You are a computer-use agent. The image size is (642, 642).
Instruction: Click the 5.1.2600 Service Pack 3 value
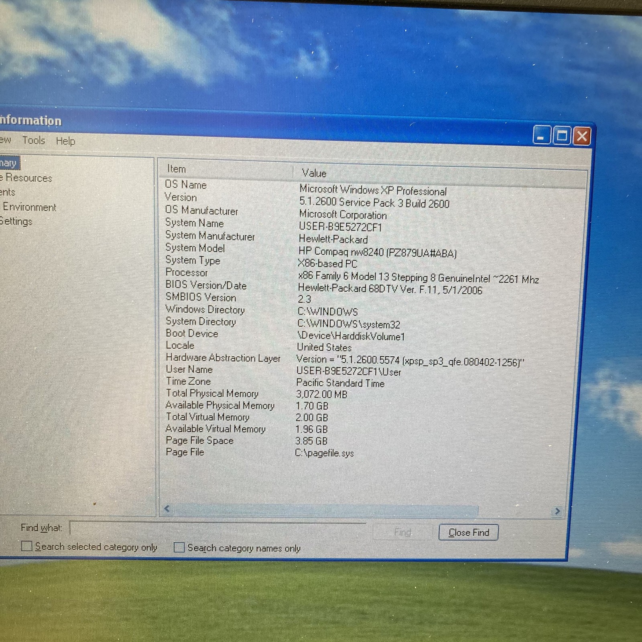[374, 203]
